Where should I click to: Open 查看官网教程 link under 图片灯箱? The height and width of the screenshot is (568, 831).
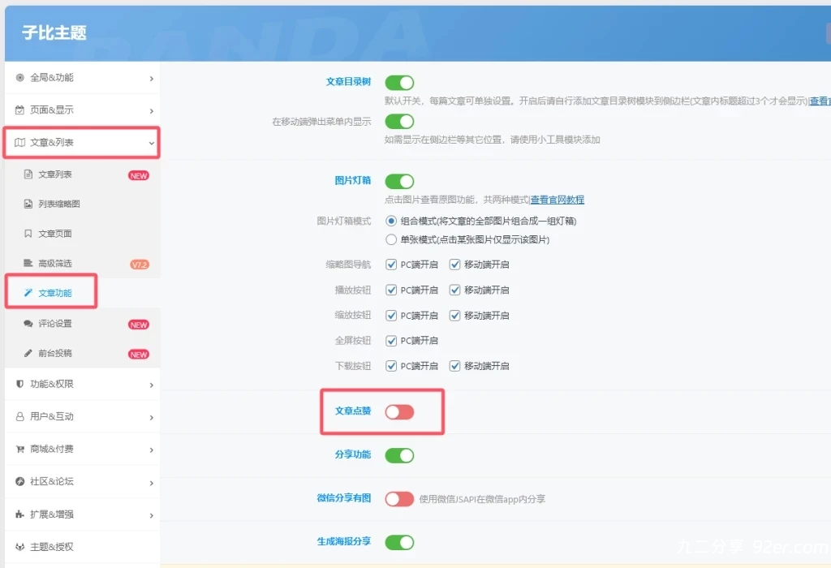pyautogui.click(x=557, y=200)
